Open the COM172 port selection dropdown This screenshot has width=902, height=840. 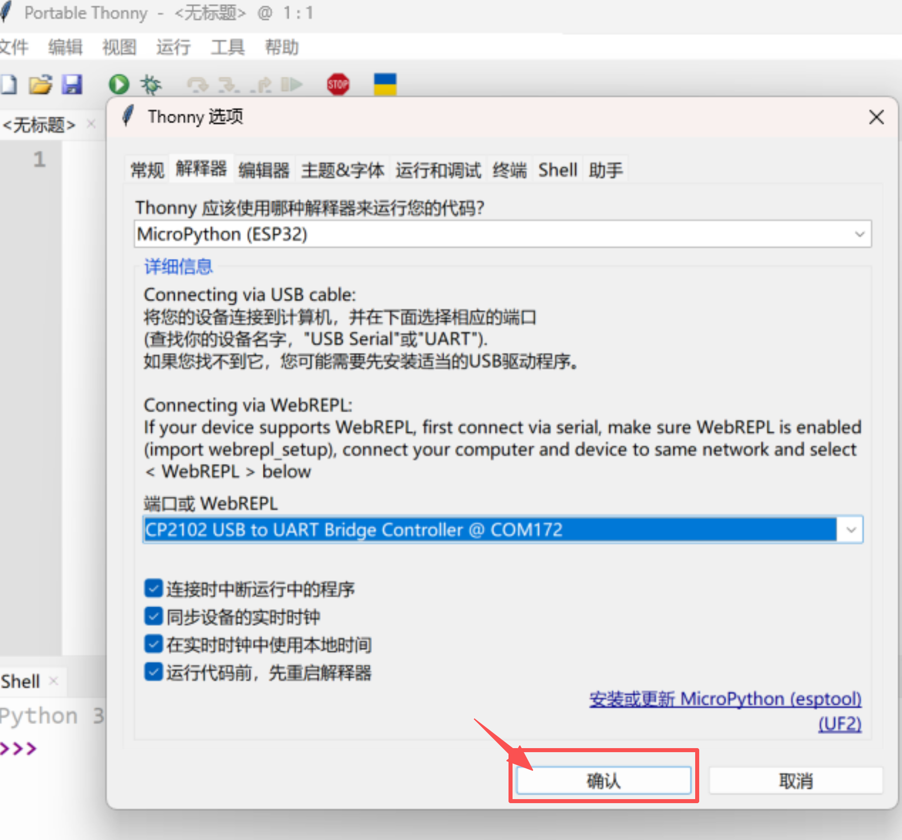pos(851,530)
